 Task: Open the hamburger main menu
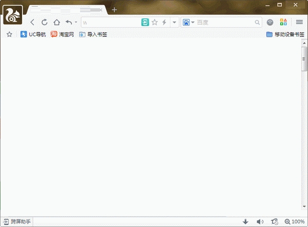299,22
